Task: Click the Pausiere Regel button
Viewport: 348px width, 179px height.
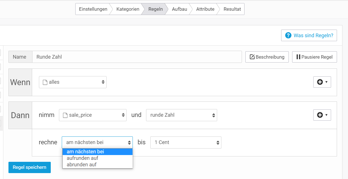Action: 314,57
